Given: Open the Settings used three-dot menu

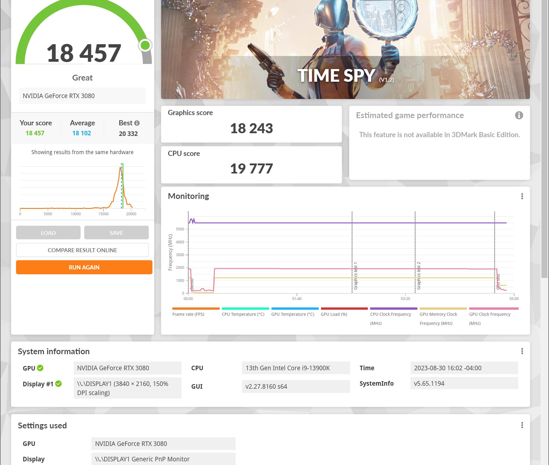Looking at the screenshot, I should coord(522,425).
